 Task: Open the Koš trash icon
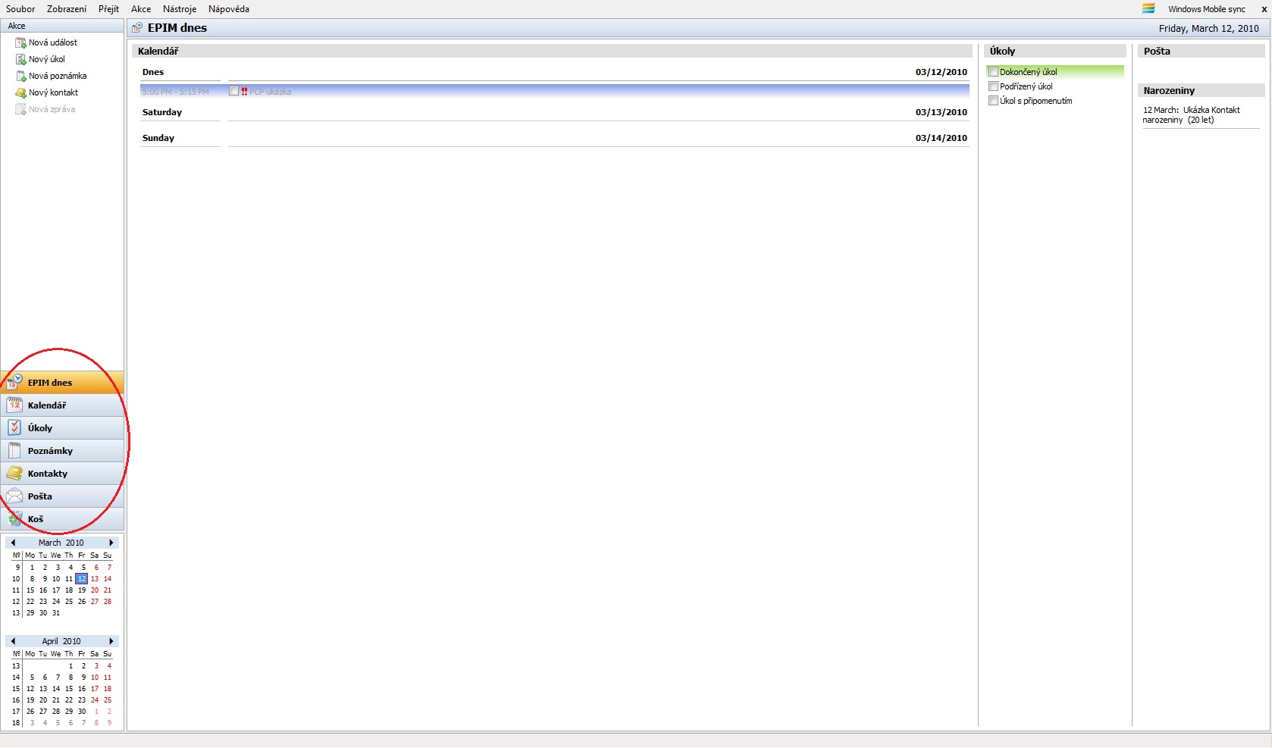tap(14, 518)
